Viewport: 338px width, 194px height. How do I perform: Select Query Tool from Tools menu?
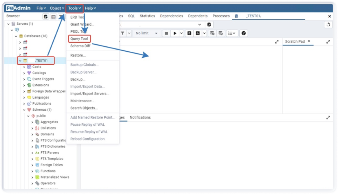tap(79, 39)
